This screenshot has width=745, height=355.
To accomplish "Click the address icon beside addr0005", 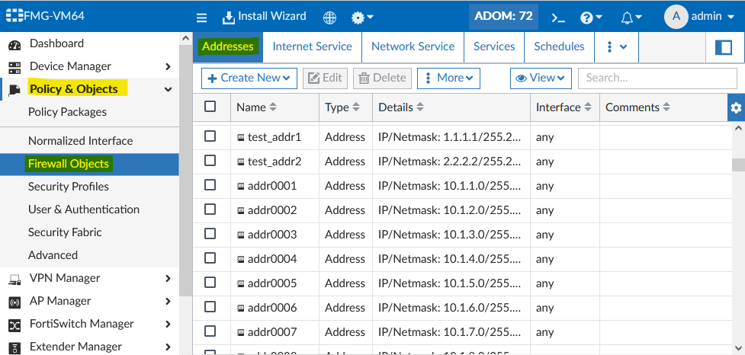I will pos(241,284).
